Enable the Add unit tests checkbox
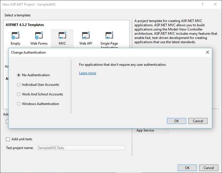The image size is (222, 173). [x=8, y=139]
